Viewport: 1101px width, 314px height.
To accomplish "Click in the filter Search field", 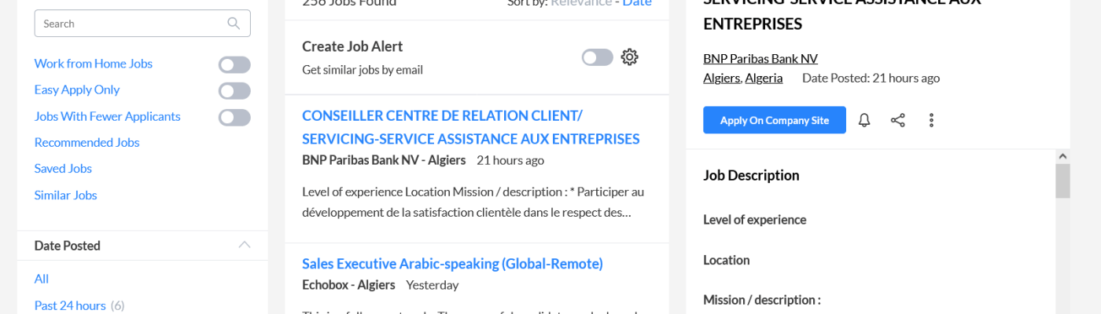I will pos(130,24).
